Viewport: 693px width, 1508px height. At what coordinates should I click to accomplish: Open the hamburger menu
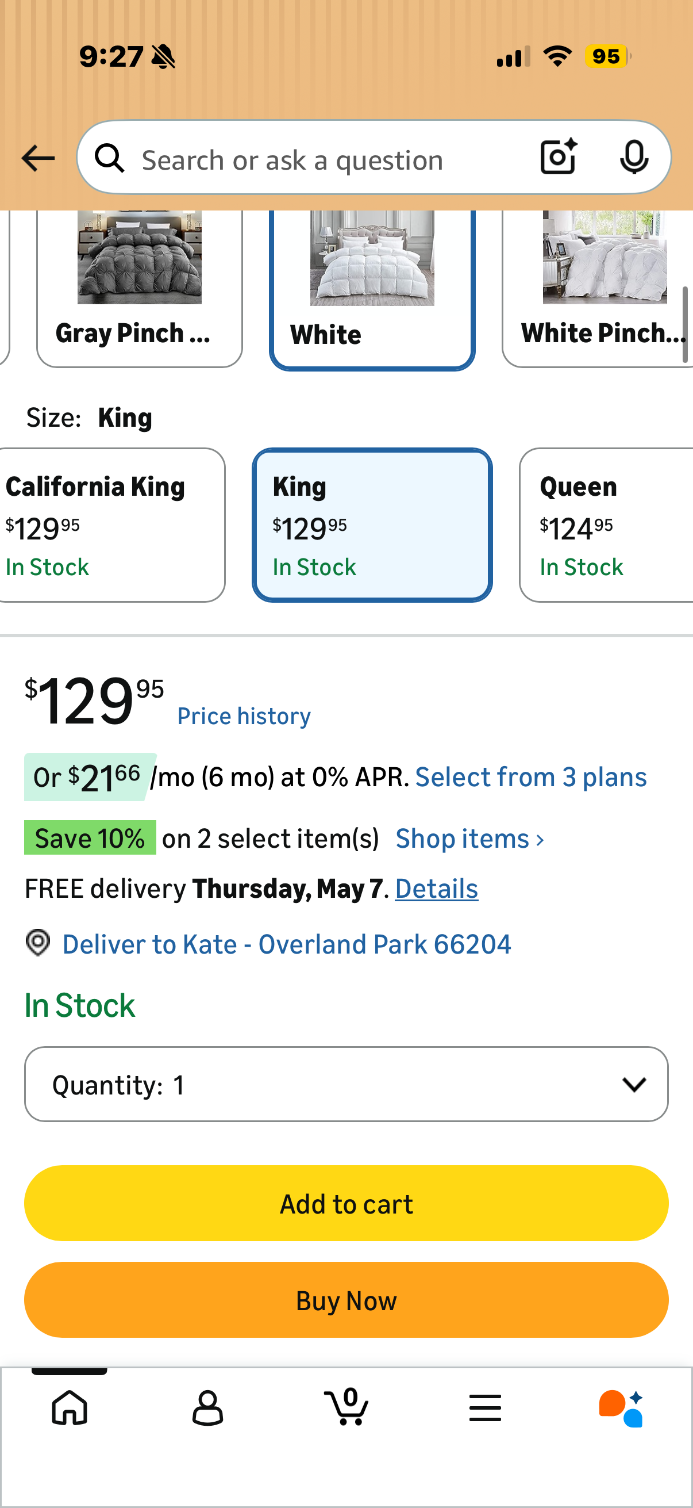(x=485, y=1407)
